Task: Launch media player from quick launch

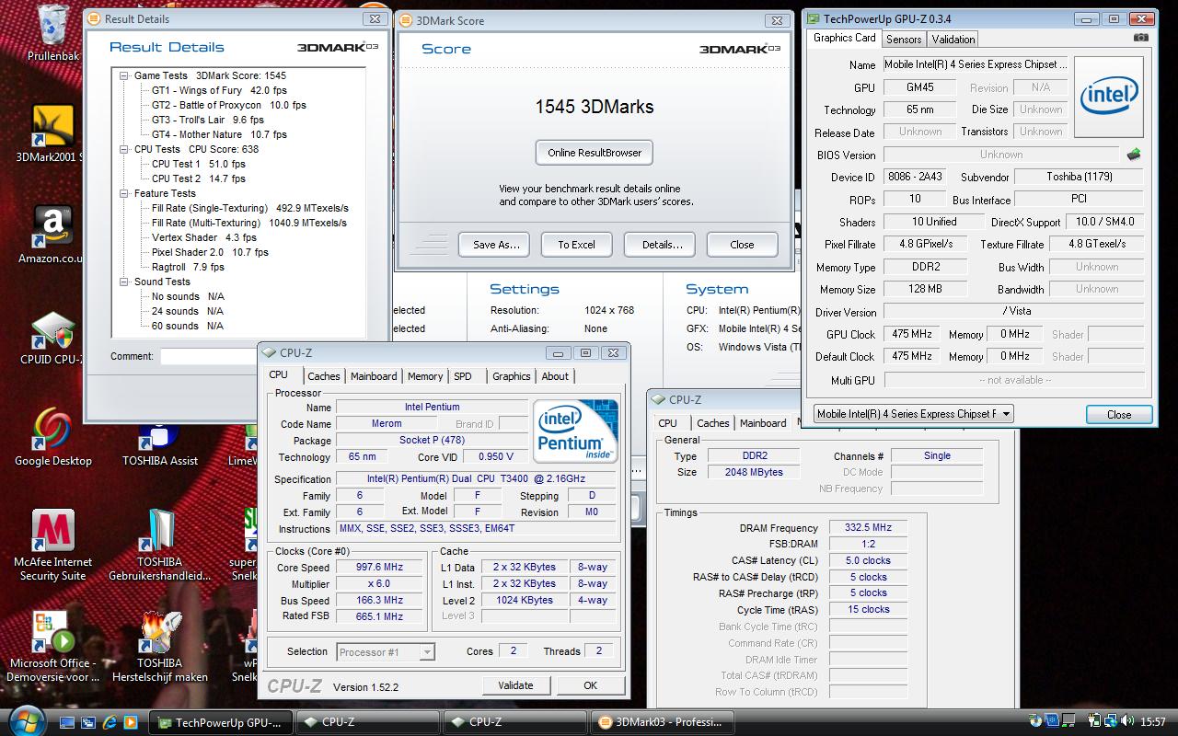Action: (131, 722)
